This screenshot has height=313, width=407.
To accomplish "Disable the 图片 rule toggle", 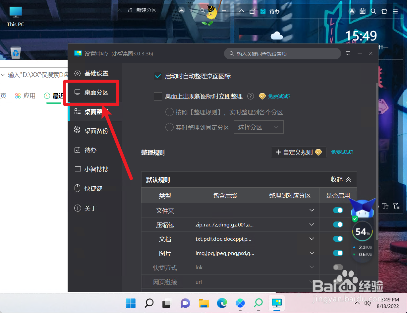I will pyautogui.click(x=338, y=253).
